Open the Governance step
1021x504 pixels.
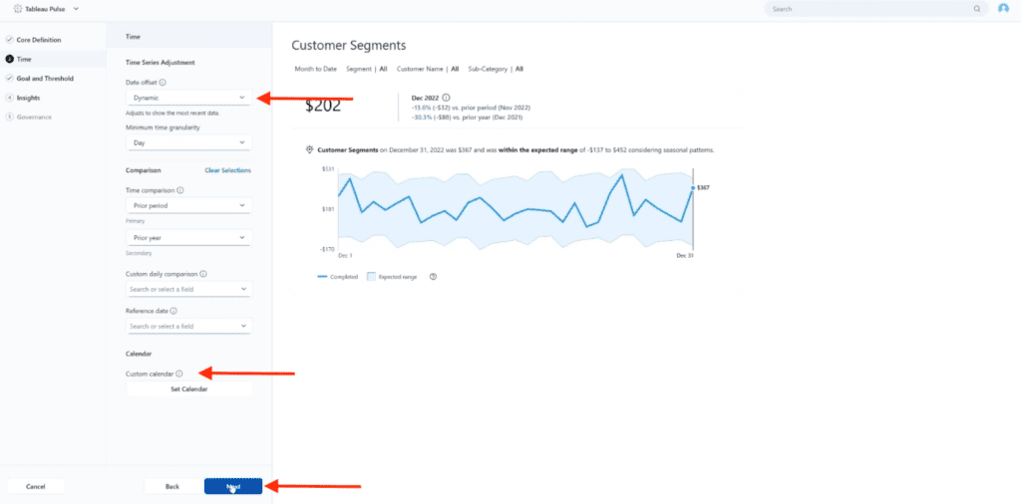[x=34, y=118]
